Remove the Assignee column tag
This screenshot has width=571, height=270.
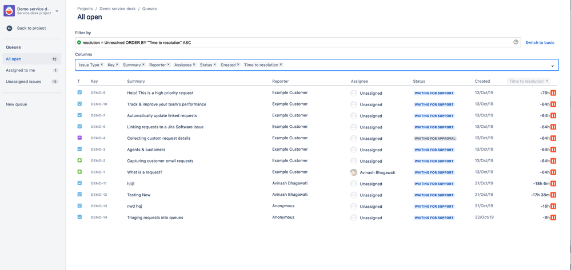coord(194,65)
